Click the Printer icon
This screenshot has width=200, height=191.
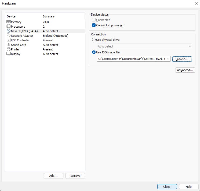8,49
